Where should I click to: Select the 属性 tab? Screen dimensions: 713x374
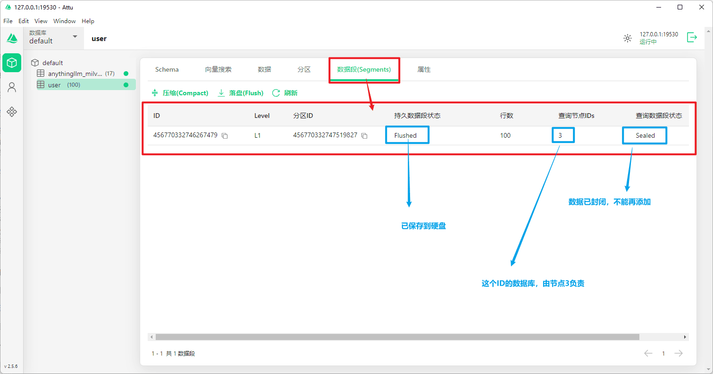tap(424, 69)
